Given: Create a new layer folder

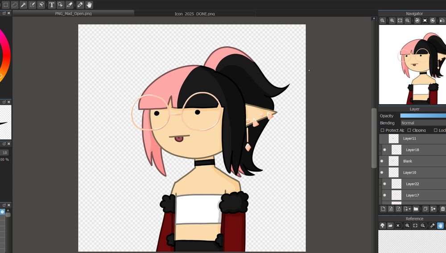Looking at the screenshot, I should (x=416, y=209).
